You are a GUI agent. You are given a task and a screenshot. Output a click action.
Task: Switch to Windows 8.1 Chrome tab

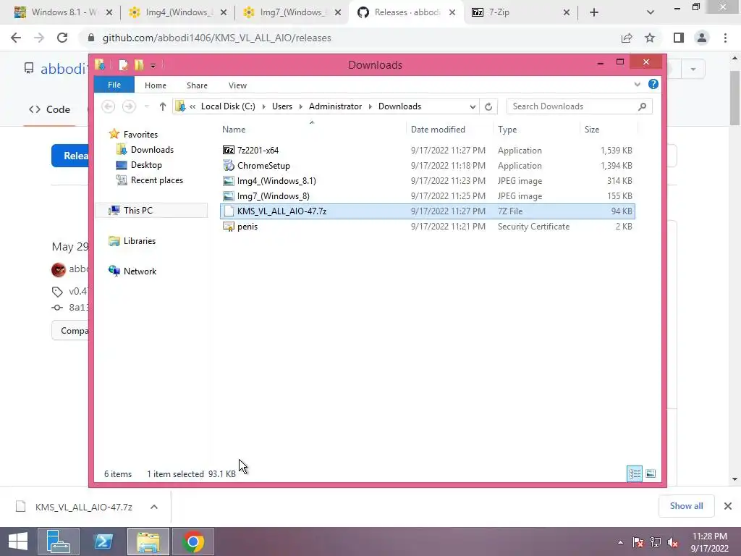(63, 12)
